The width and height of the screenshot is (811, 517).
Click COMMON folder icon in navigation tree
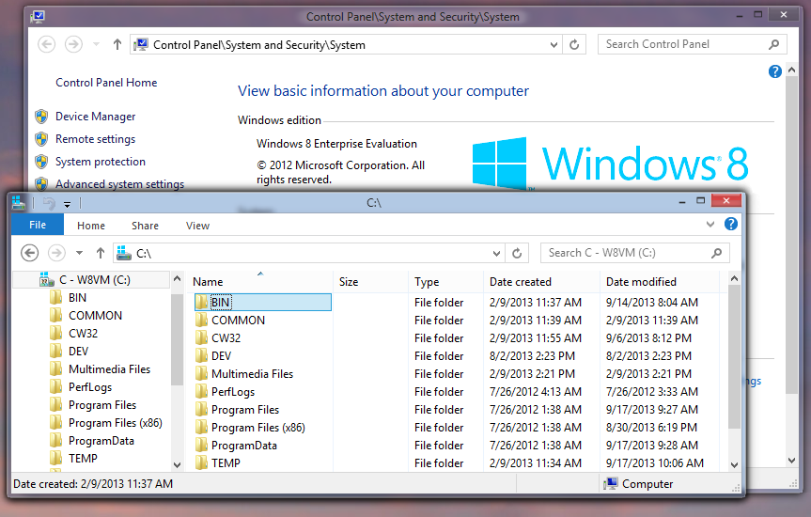(x=55, y=315)
